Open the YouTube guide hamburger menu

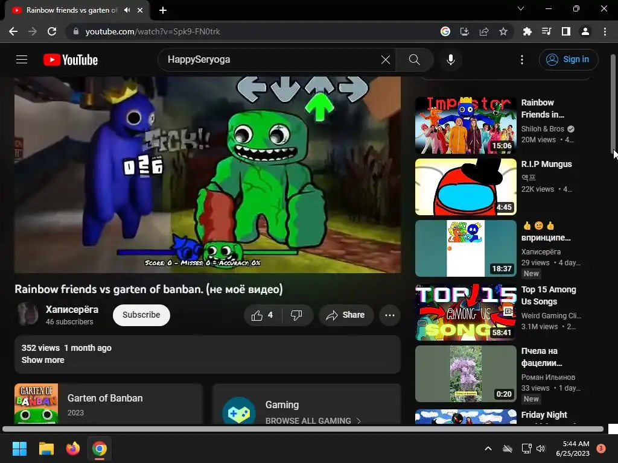(22, 60)
